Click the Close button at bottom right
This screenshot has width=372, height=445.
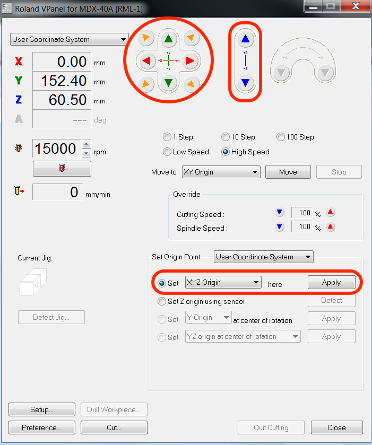click(337, 427)
